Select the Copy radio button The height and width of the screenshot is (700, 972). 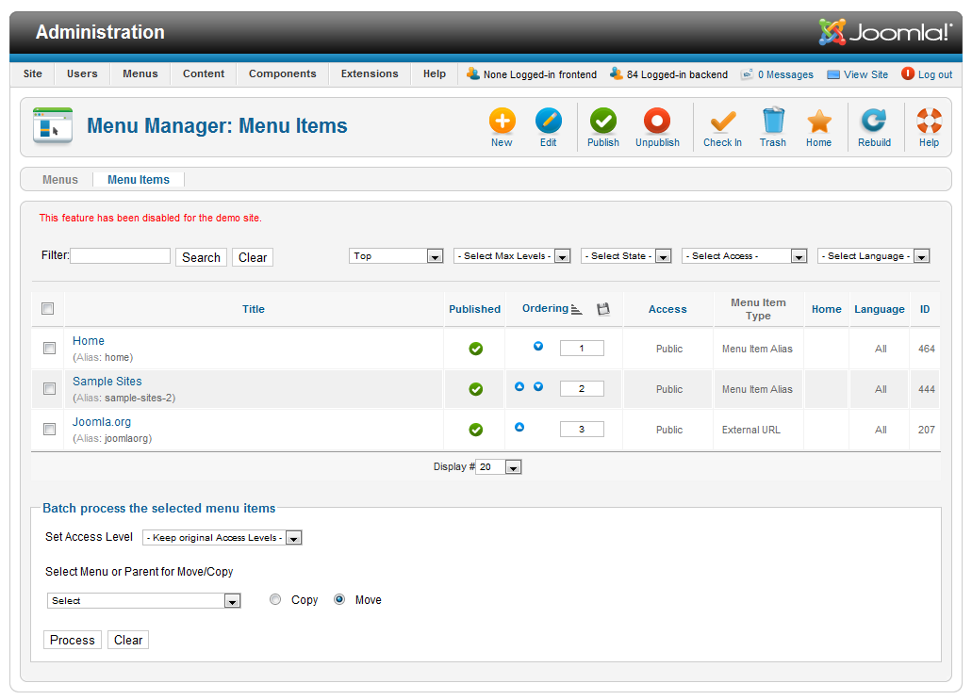click(275, 599)
